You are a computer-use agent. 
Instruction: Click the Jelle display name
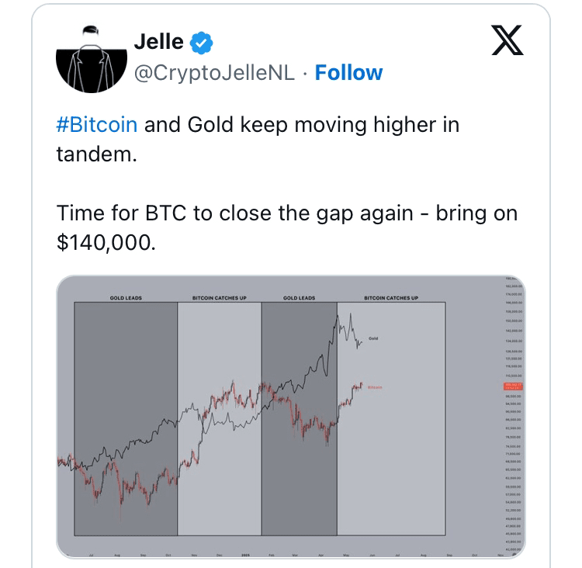158,43
